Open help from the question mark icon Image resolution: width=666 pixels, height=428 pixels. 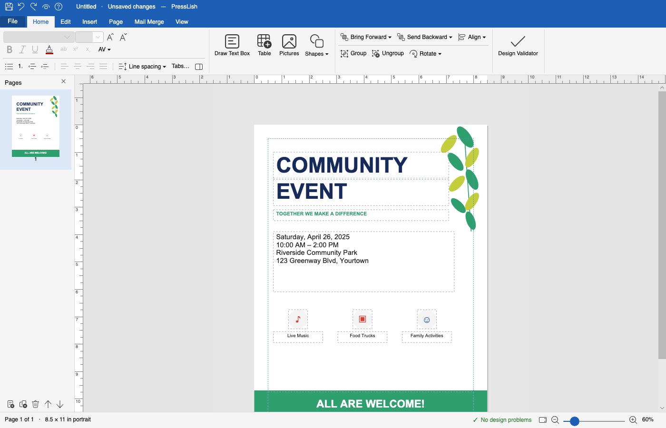59,7
